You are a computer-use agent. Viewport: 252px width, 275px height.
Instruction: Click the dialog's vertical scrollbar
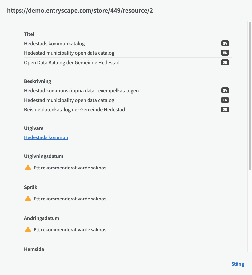click(250, 96)
